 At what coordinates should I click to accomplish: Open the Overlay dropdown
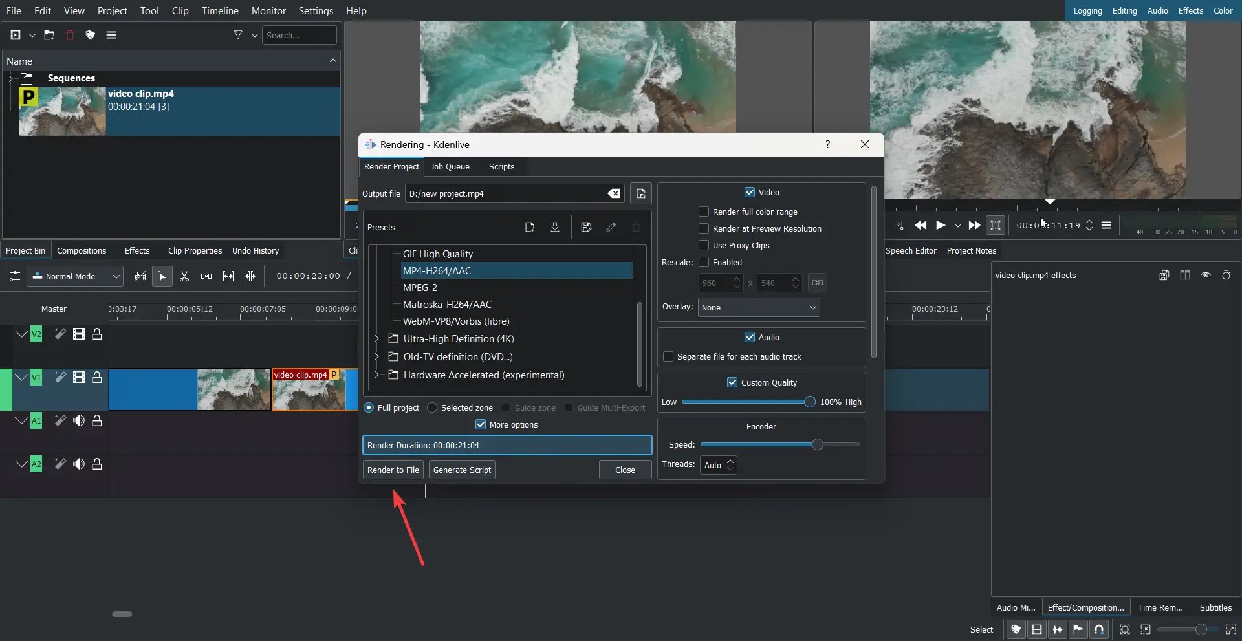click(759, 307)
